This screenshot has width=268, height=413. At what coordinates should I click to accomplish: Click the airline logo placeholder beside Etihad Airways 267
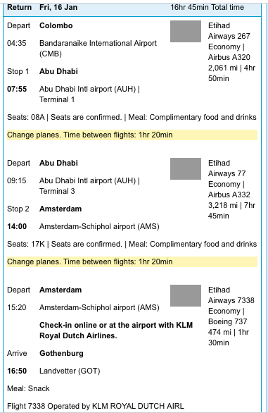[186, 31]
